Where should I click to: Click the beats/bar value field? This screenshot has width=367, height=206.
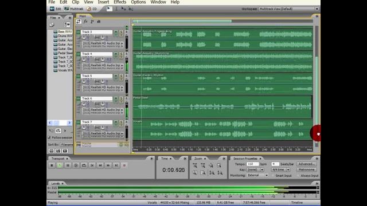pyautogui.click(x=275, y=164)
